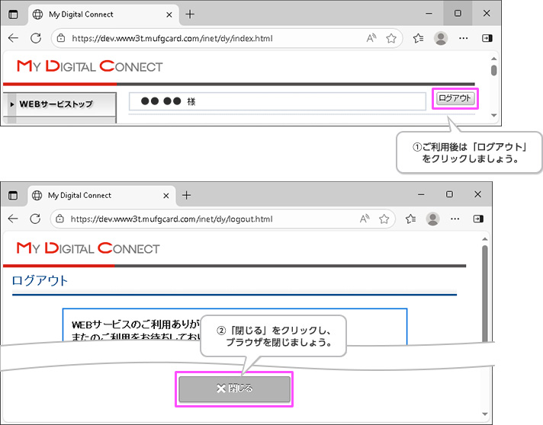Add index.html page to favorites with star
The width and height of the screenshot is (543, 425).
click(391, 38)
